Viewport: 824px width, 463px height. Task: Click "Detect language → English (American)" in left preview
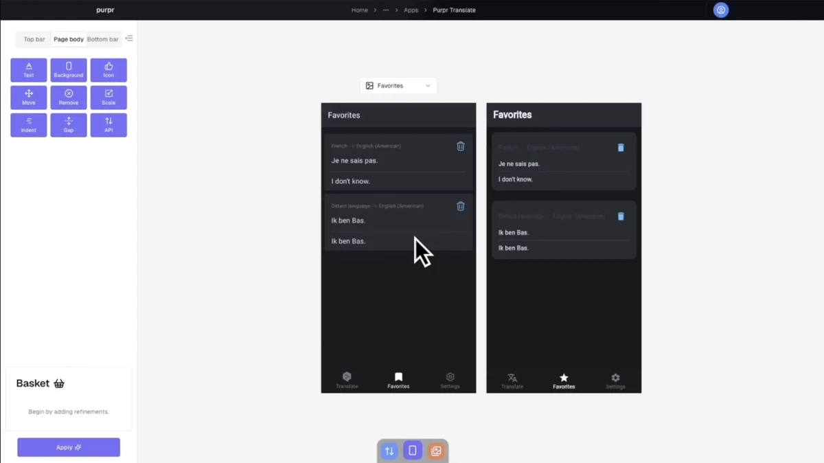point(378,206)
